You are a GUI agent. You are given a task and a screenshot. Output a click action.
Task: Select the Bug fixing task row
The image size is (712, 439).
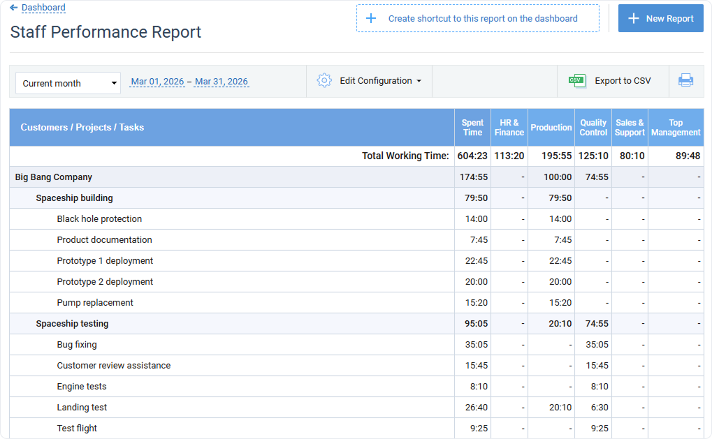click(77, 344)
